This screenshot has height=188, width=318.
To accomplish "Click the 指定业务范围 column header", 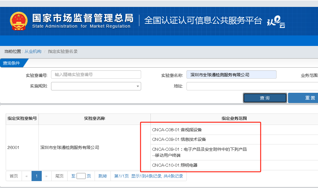I will (x=234, y=119).
